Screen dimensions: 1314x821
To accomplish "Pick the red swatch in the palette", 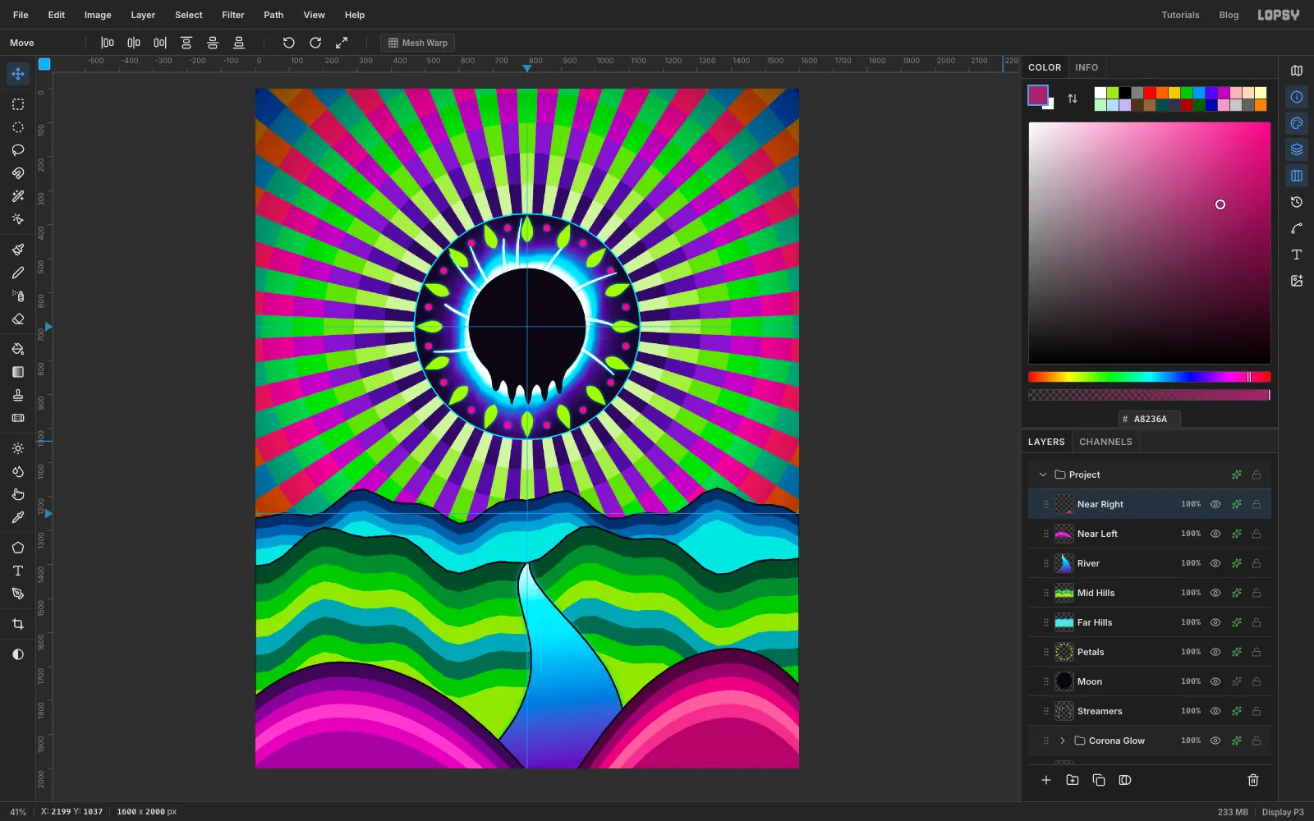I will coord(1150,93).
